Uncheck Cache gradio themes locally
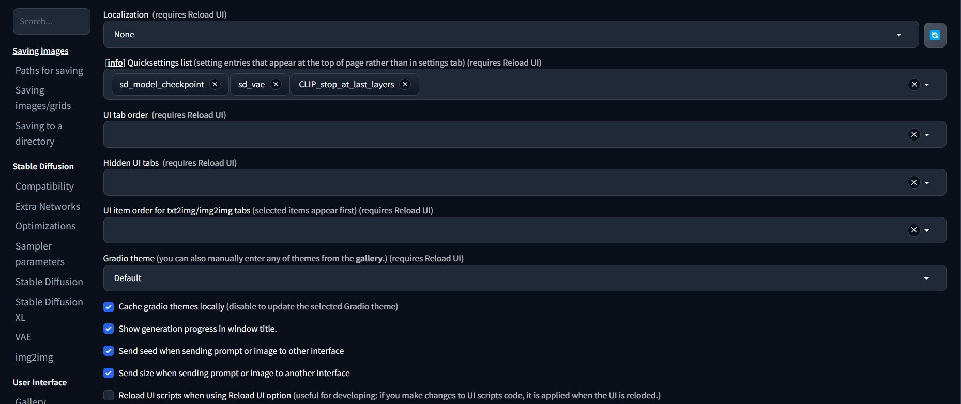The height and width of the screenshot is (404, 961). click(109, 307)
